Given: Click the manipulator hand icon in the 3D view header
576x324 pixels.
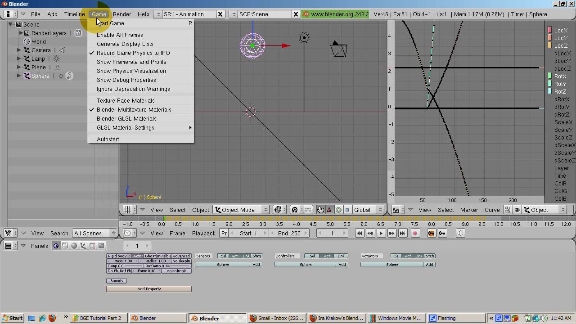Looking at the screenshot, I should click(320, 210).
